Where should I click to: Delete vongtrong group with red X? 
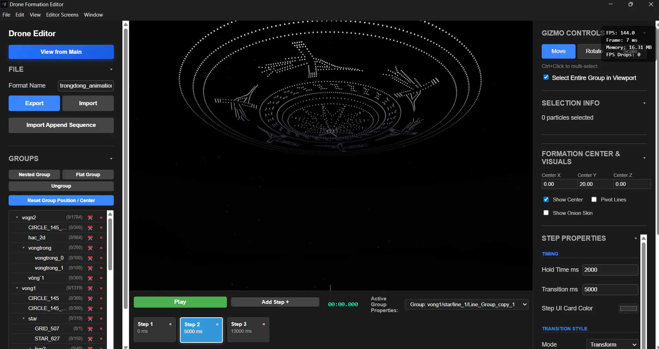tap(101, 248)
